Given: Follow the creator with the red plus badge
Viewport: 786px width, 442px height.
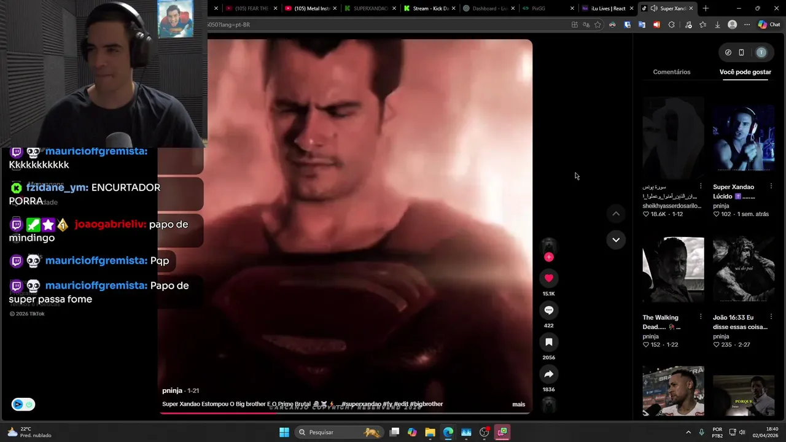Looking at the screenshot, I should (548, 257).
